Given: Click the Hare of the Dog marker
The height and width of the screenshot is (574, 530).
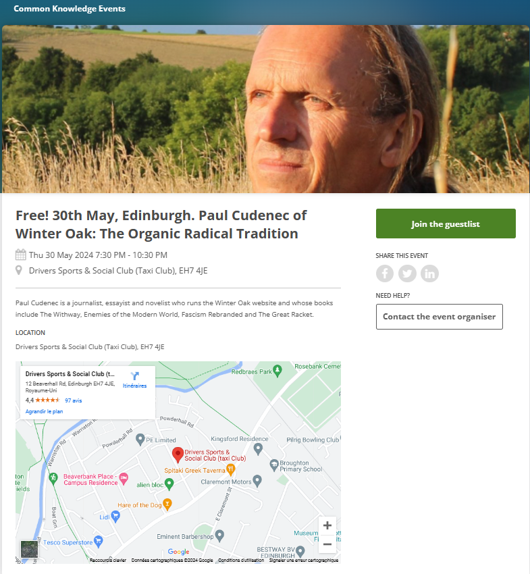Looking at the screenshot, I should [x=167, y=504].
